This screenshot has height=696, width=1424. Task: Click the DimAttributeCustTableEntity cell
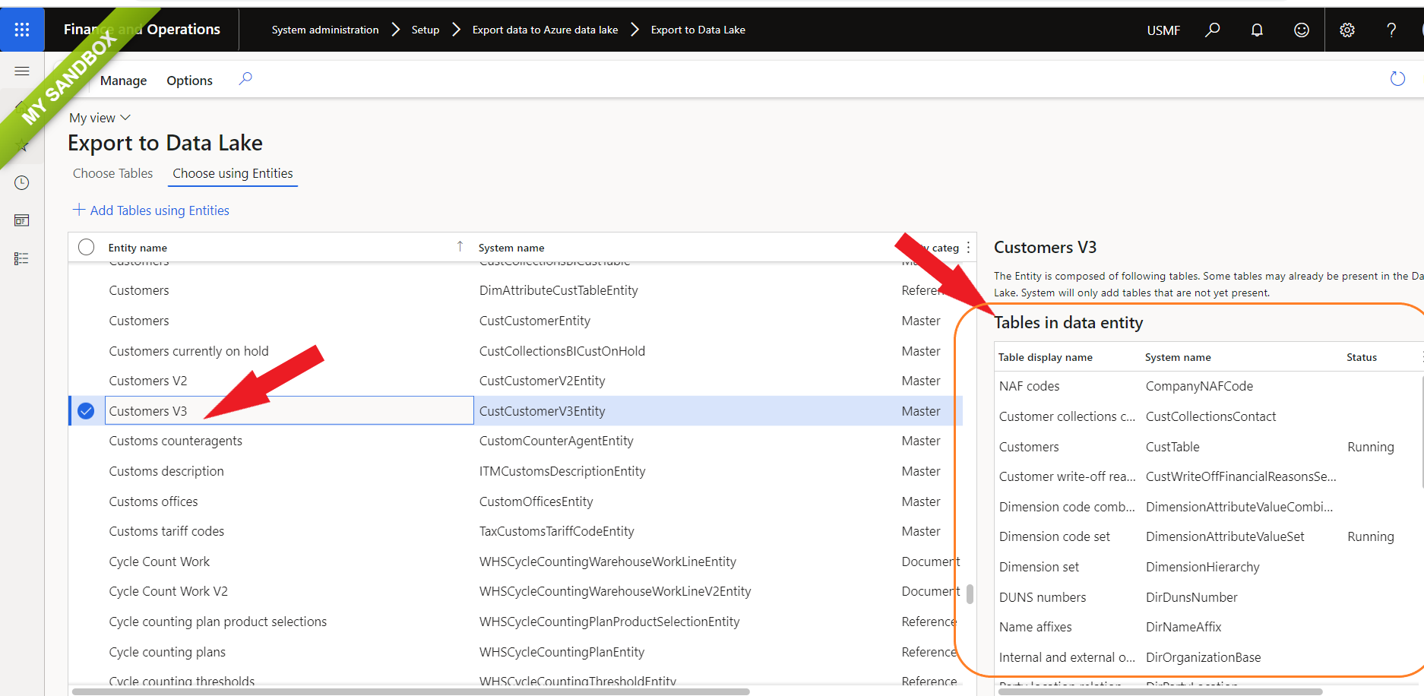[559, 290]
